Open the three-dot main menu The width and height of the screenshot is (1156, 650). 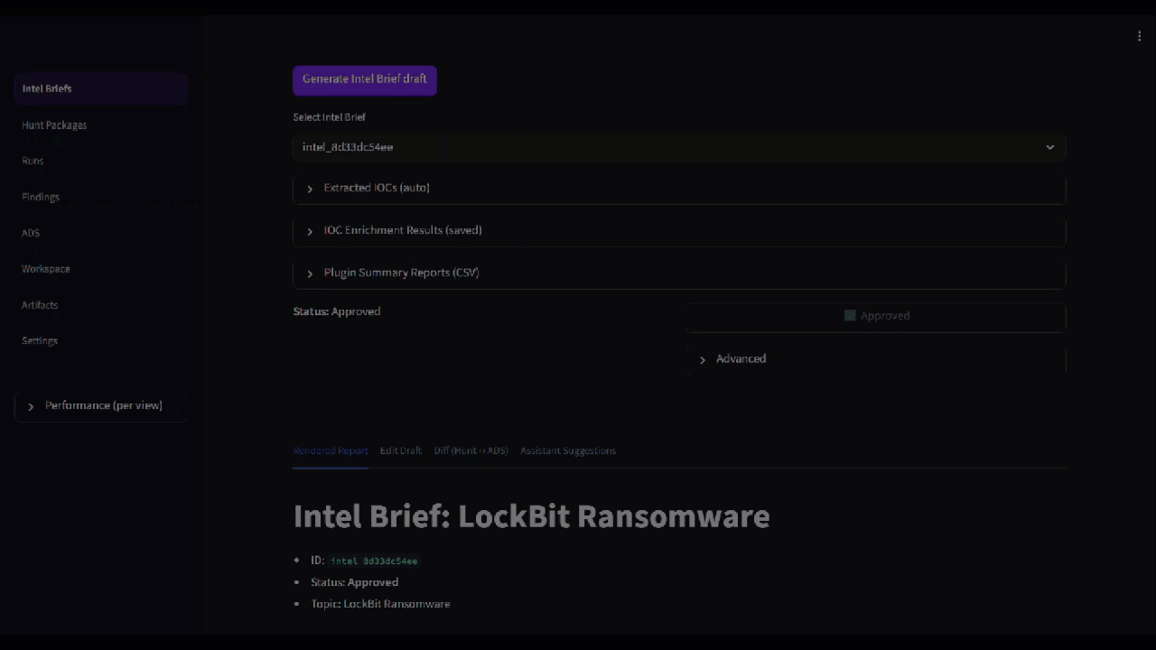[x=1139, y=36]
